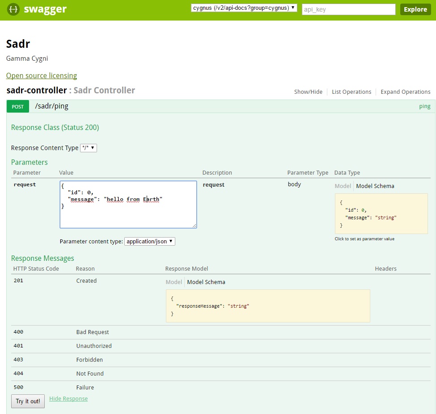Click the 'Created' reason text

(x=86, y=281)
